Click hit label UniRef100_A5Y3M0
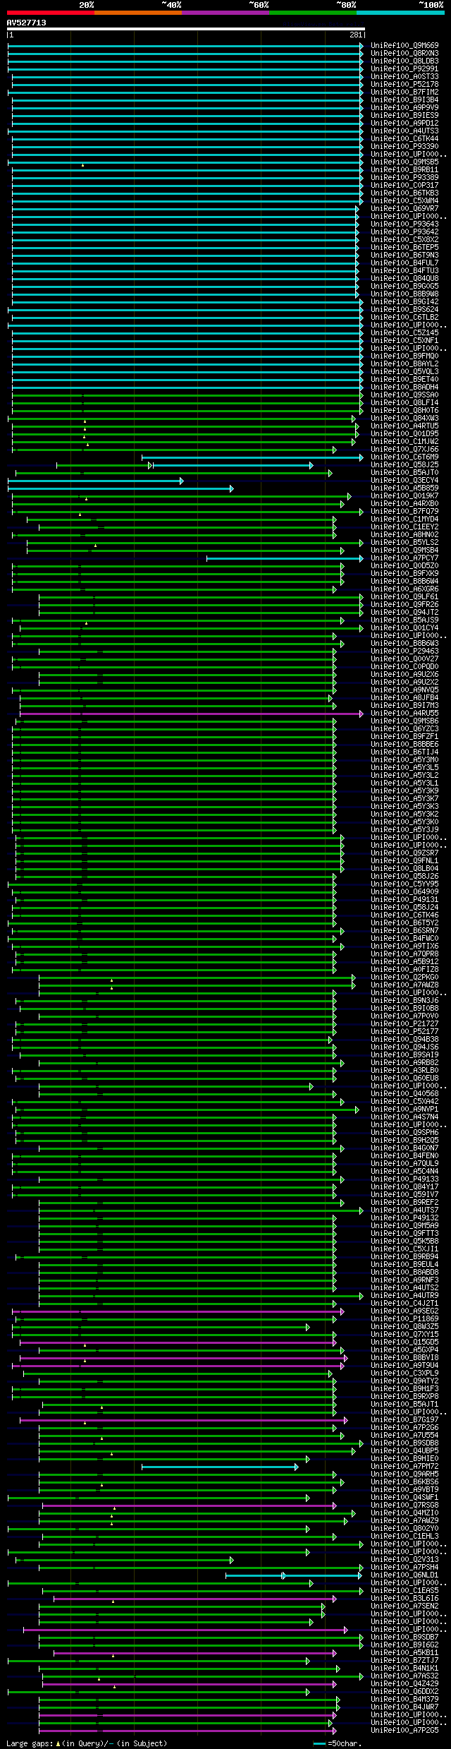The width and height of the screenshot is (451, 1749). [x=404, y=760]
